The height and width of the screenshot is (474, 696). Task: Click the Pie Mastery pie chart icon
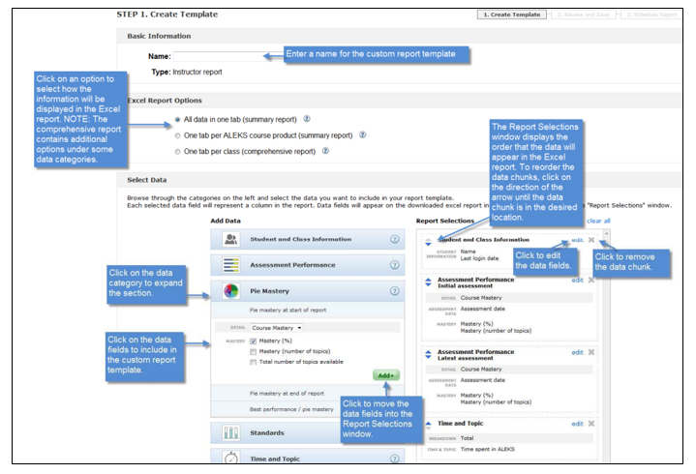[x=231, y=290]
